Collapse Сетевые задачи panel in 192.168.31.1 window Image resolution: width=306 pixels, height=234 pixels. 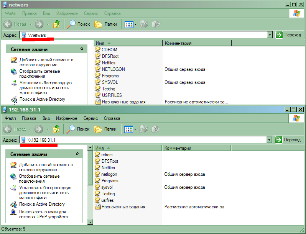(77, 154)
